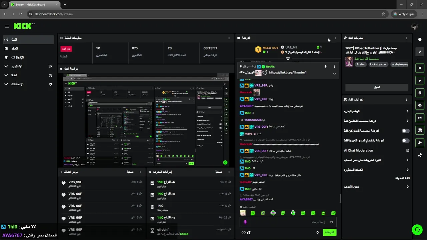The height and width of the screenshot is (240, 427).
Task: Click the infinity icon below the chat input
Action: 244,232
